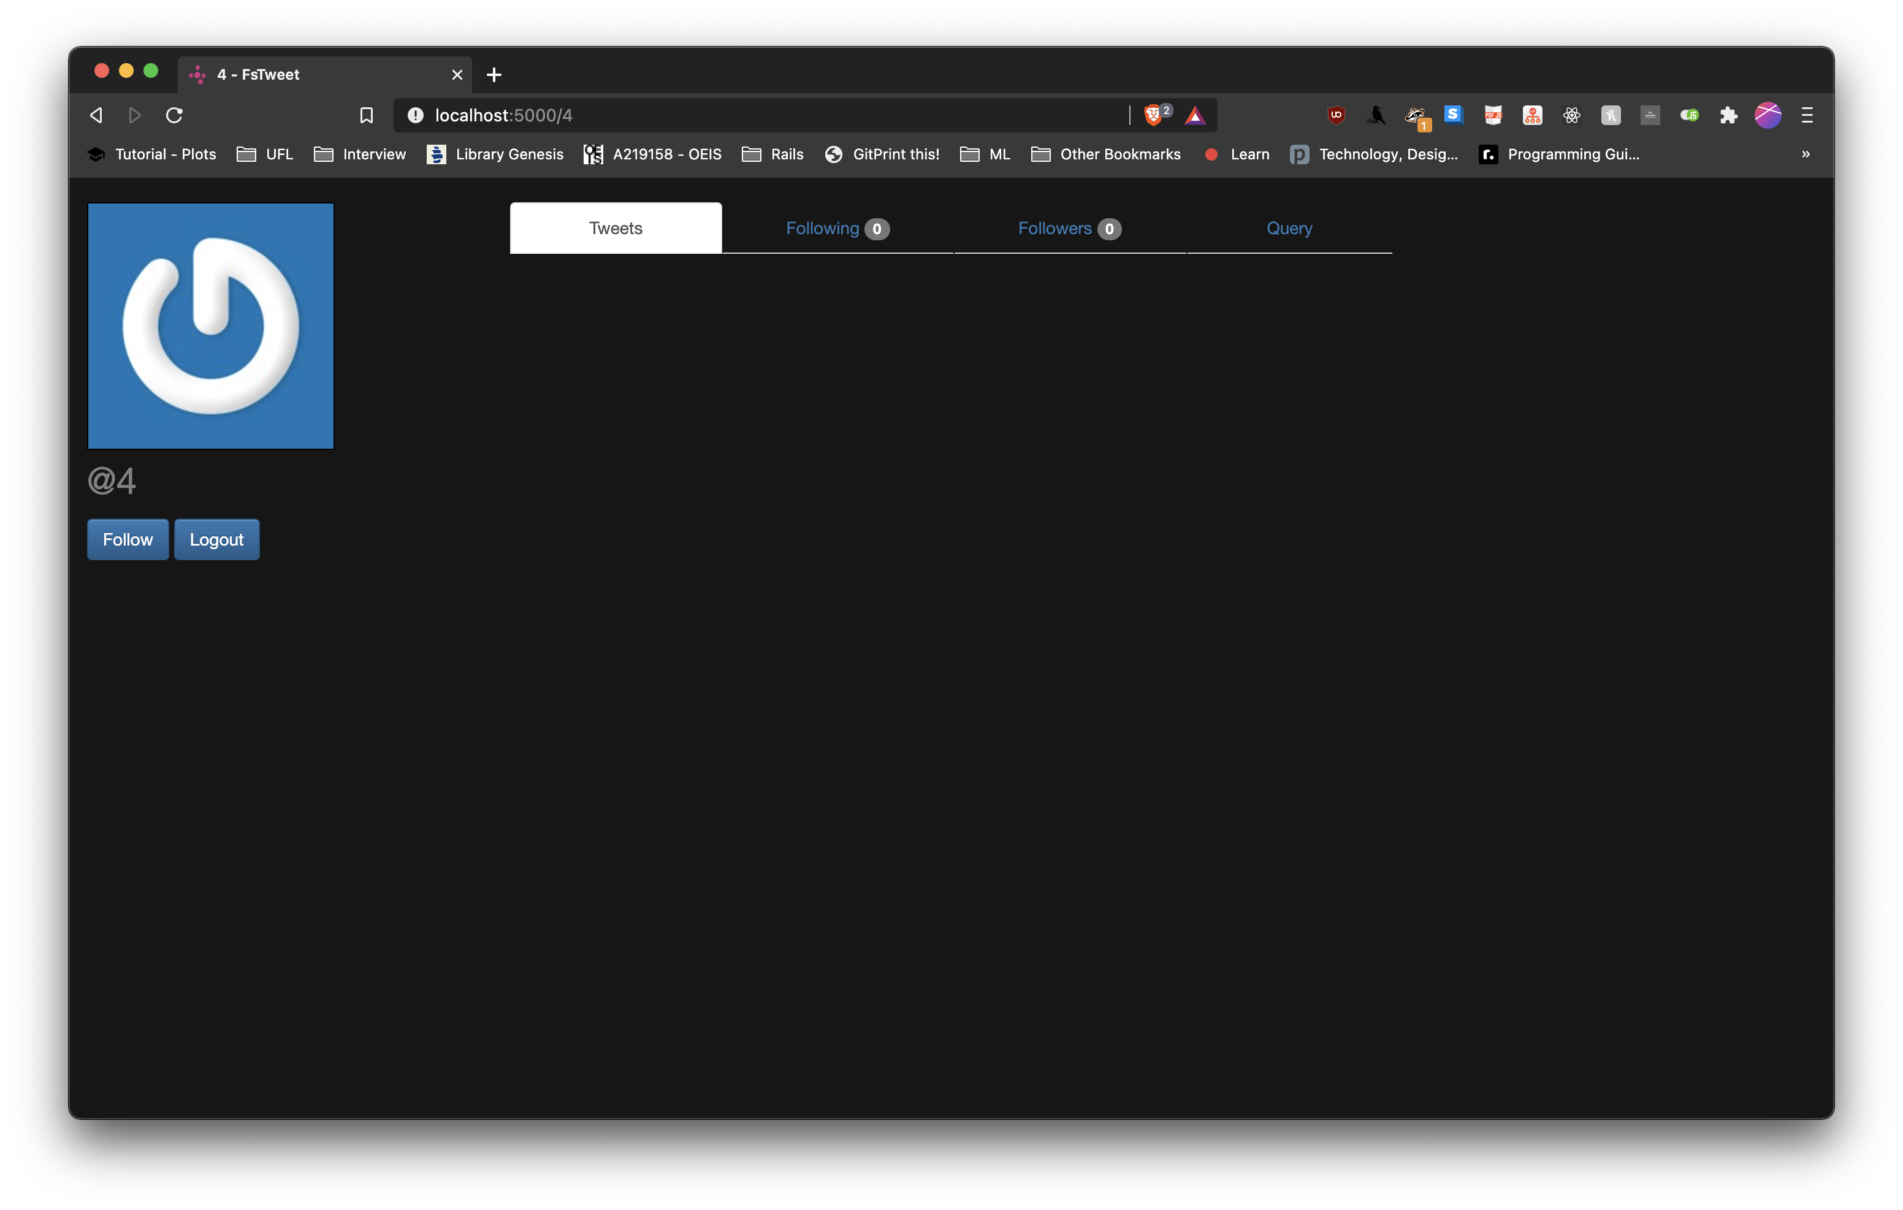Bookmark this page with the bookmark icon
1903x1210 pixels.
coord(366,115)
